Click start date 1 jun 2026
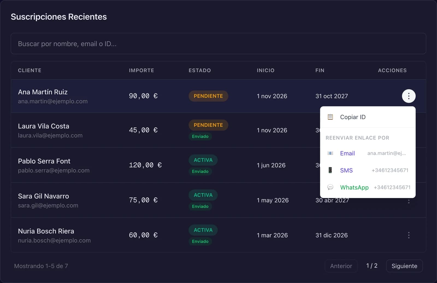437x283 pixels. point(271,165)
